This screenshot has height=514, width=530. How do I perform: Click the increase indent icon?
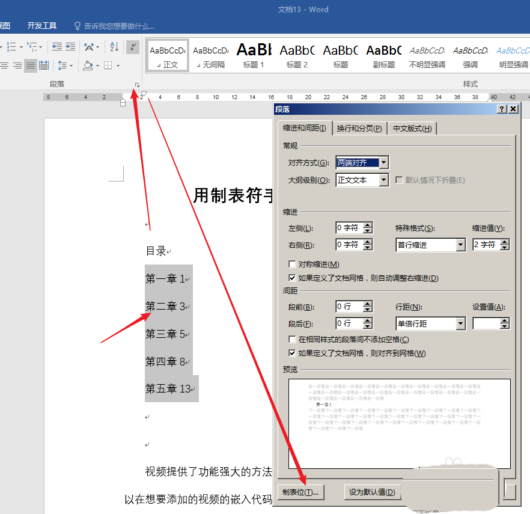pyautogui.click(x=70, y=47)
